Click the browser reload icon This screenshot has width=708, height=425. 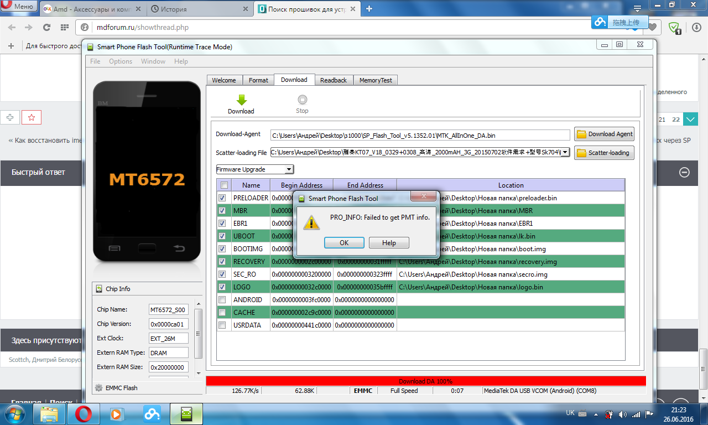(x=46, y=27)
